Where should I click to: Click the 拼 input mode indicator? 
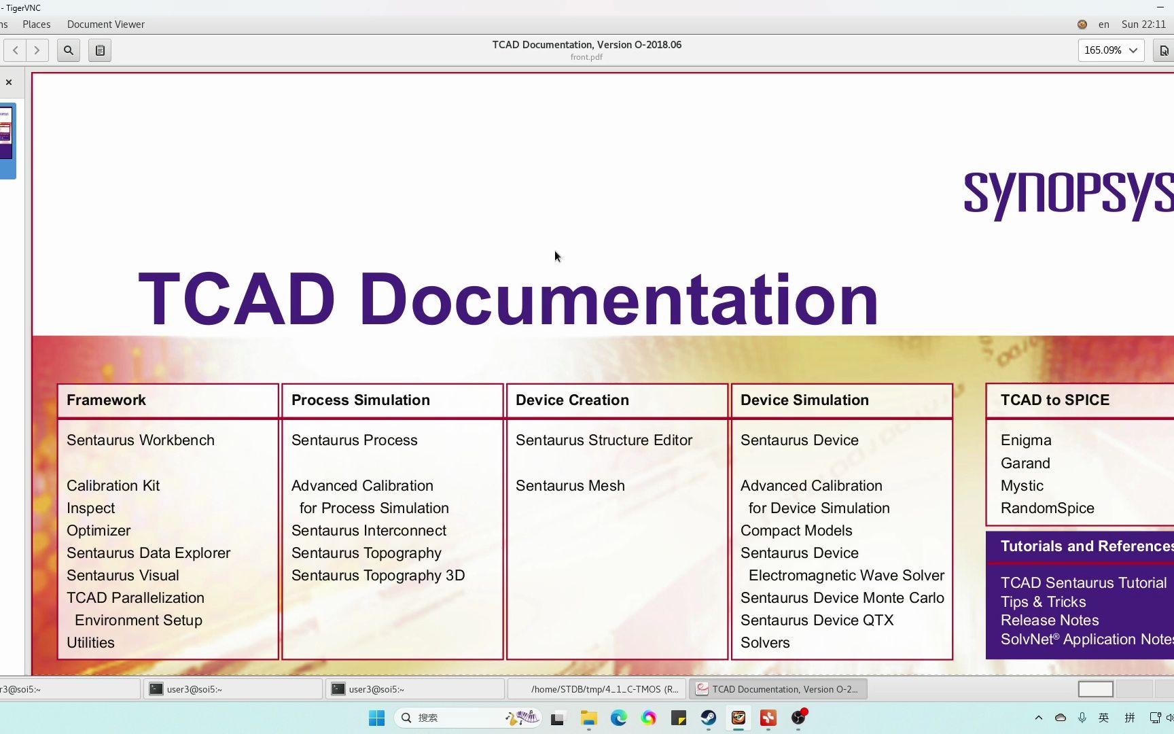[1130, 718]
